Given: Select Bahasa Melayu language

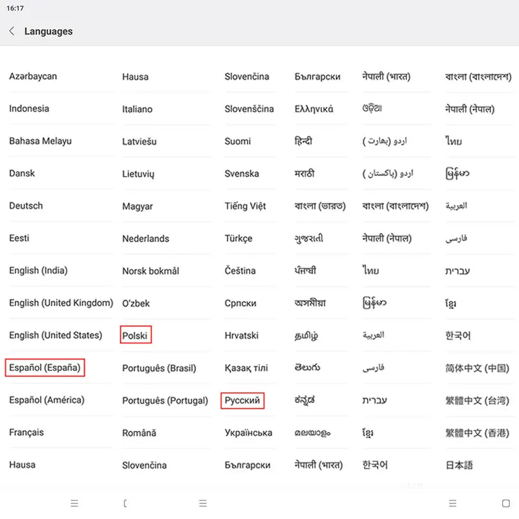Looking at the screenshot, I should 40,141.
